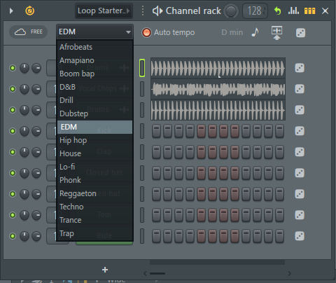Click the right scroll arrow at bottom
The image size is (336, 283).
[290, 273]
